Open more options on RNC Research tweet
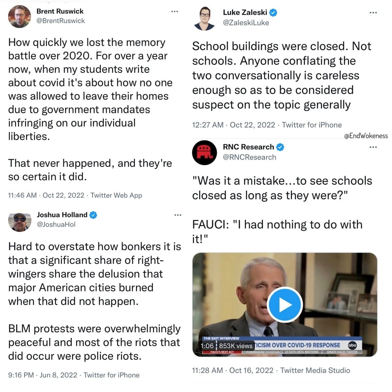The image size is (392, 392). click(x=373, y=147)
